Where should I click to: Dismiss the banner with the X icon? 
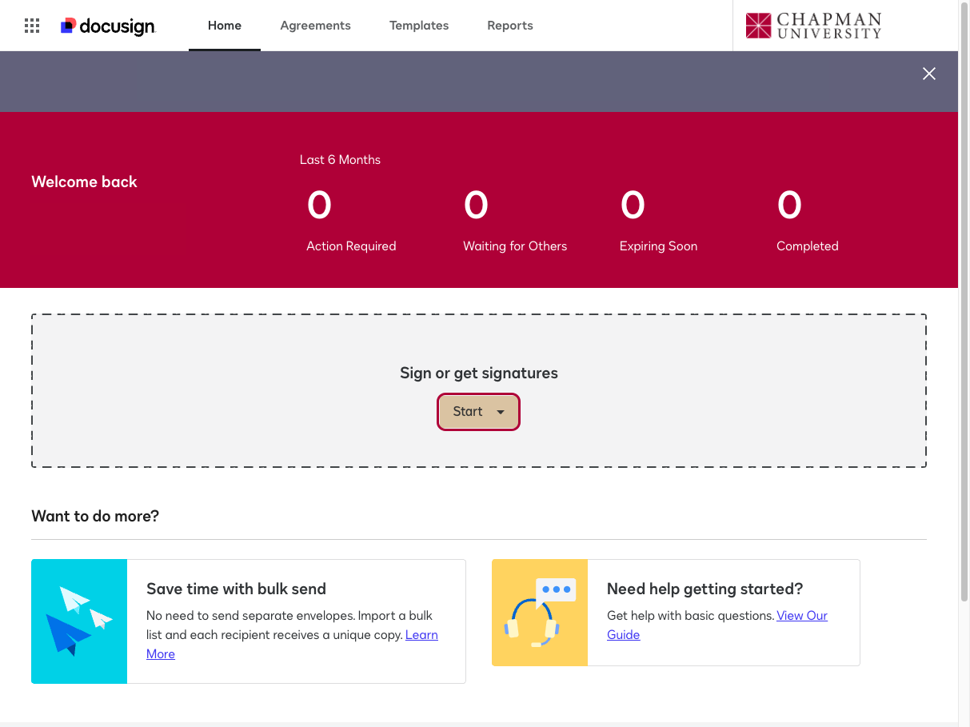[928, 74]
